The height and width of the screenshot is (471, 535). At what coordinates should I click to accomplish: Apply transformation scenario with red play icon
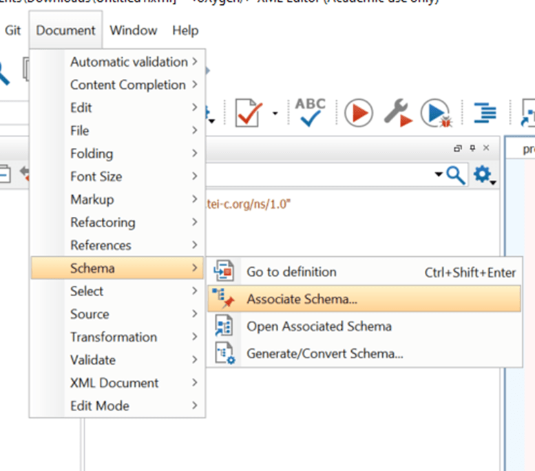point(358,112)
